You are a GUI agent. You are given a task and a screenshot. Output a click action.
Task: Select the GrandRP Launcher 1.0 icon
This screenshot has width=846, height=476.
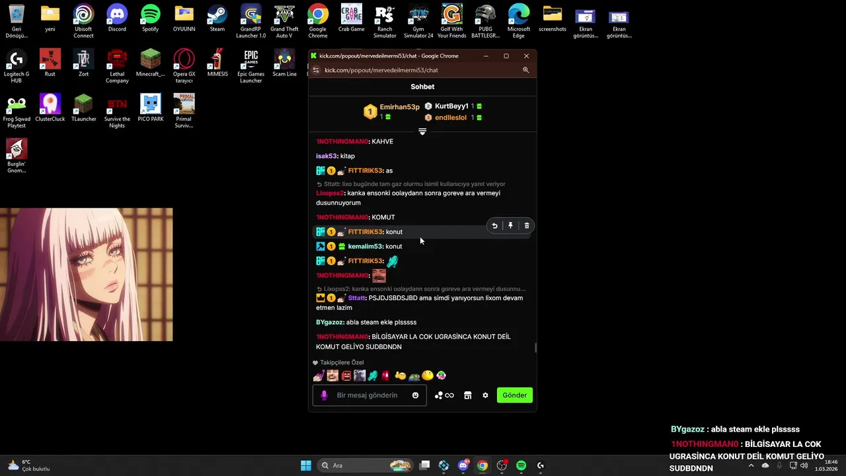click(x=250, y=21)
